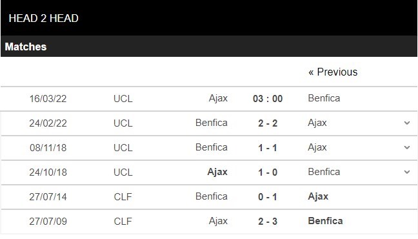This screenshot has height=239, width=418.
Task: Select bold Benfica winner in 27/07/09 row
Action: point(325,221)
